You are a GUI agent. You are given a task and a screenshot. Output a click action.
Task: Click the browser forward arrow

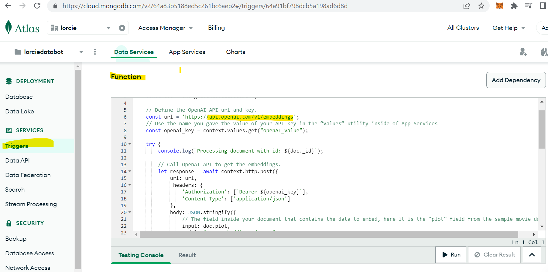pyautogui.click(x=22, y=6)
